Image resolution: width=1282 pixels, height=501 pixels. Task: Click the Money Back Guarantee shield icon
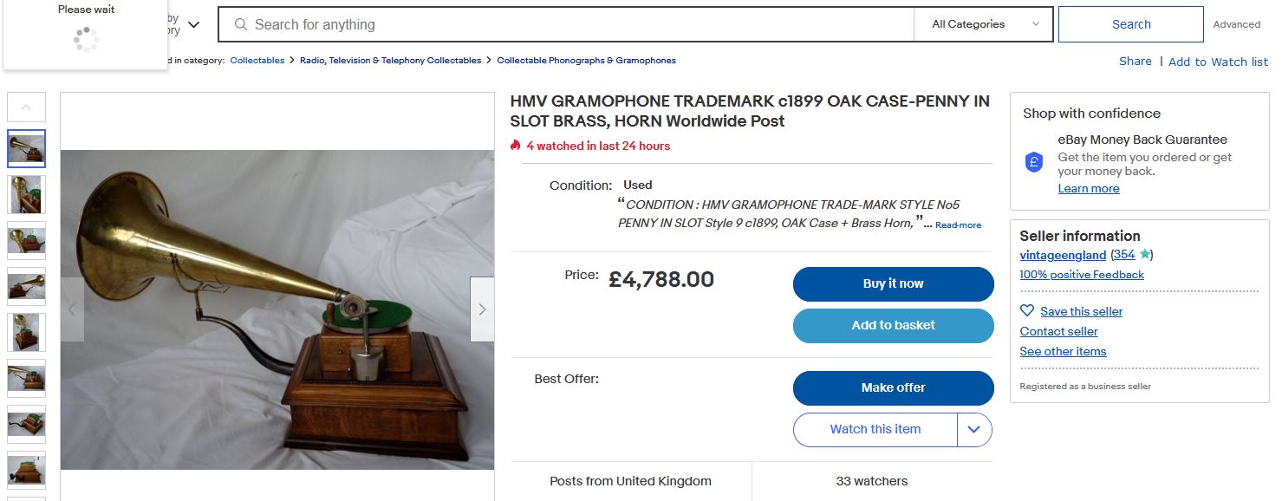1033,162
